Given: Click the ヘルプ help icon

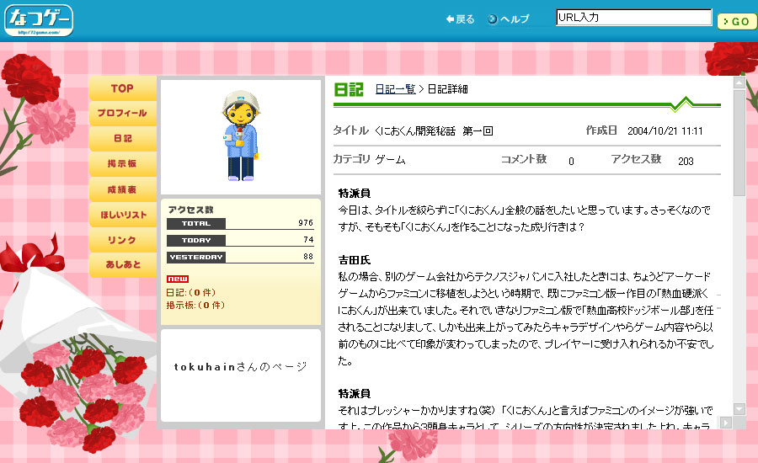Looking at the screenshot, I should [x=493, y=19].
